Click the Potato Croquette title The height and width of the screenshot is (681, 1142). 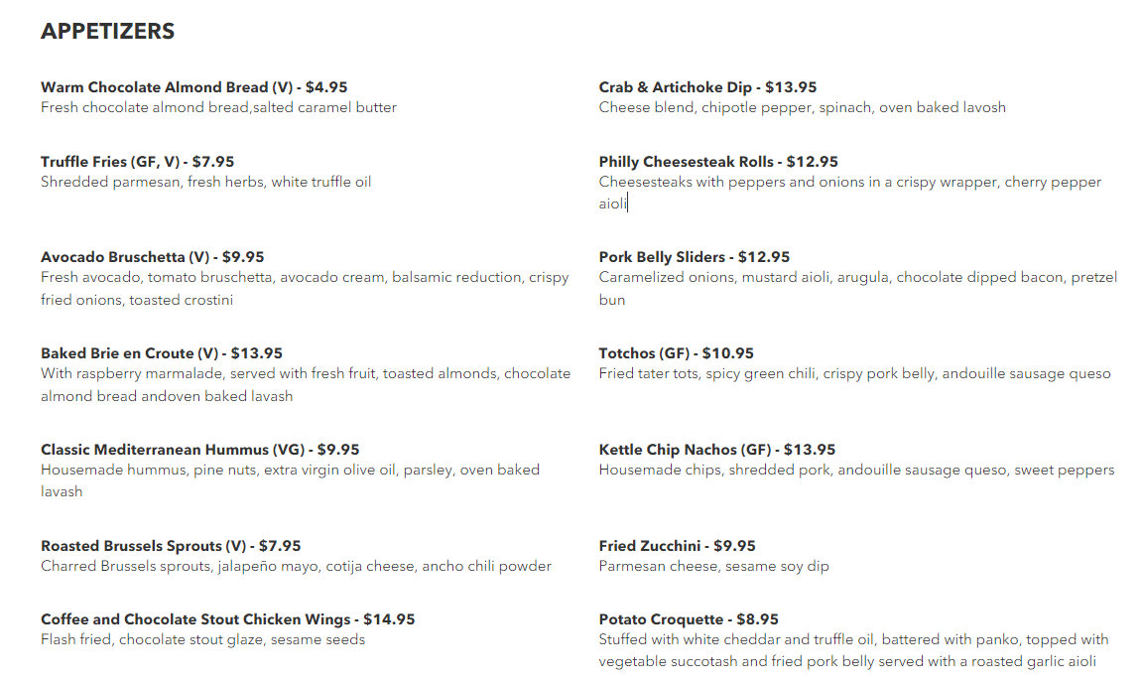689,619
